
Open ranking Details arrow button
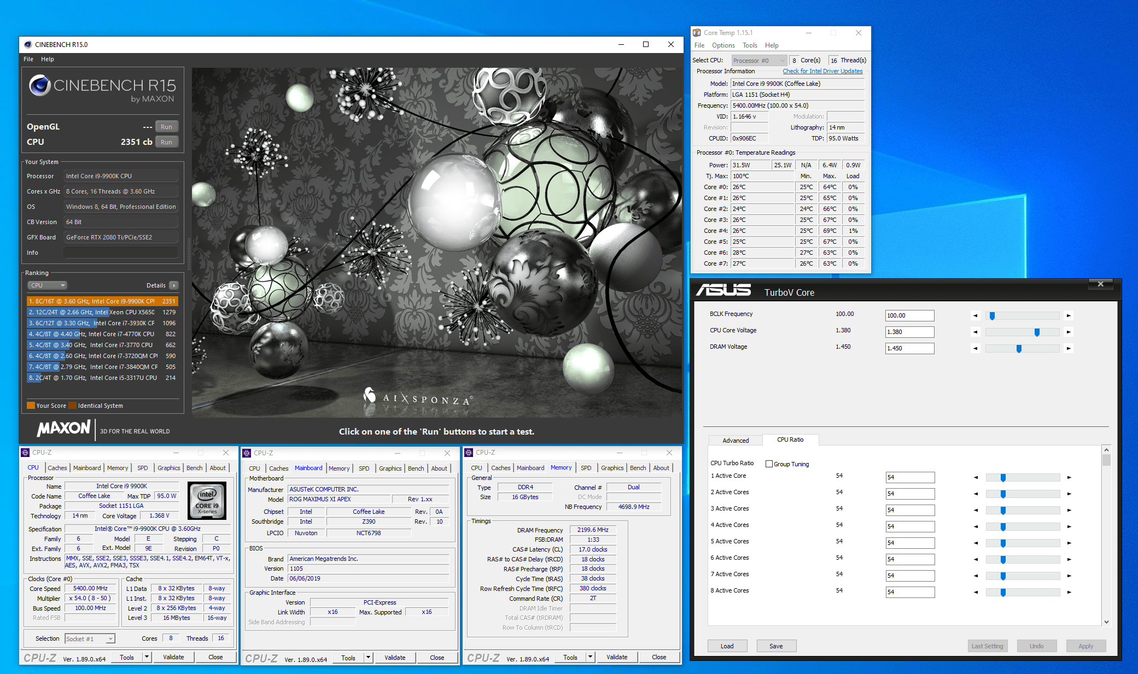click(174, 285)
